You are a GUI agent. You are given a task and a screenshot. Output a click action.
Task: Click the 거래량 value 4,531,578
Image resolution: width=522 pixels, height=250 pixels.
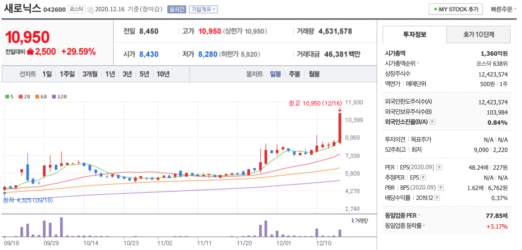(335, 31)
